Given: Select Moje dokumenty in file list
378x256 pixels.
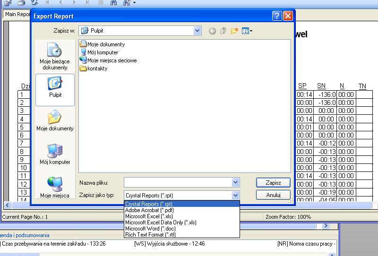Looking at the screenshot, I should pos(102,44).
